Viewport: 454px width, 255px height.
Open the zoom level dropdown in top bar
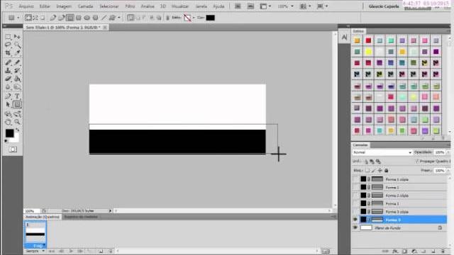coord(285,6)
